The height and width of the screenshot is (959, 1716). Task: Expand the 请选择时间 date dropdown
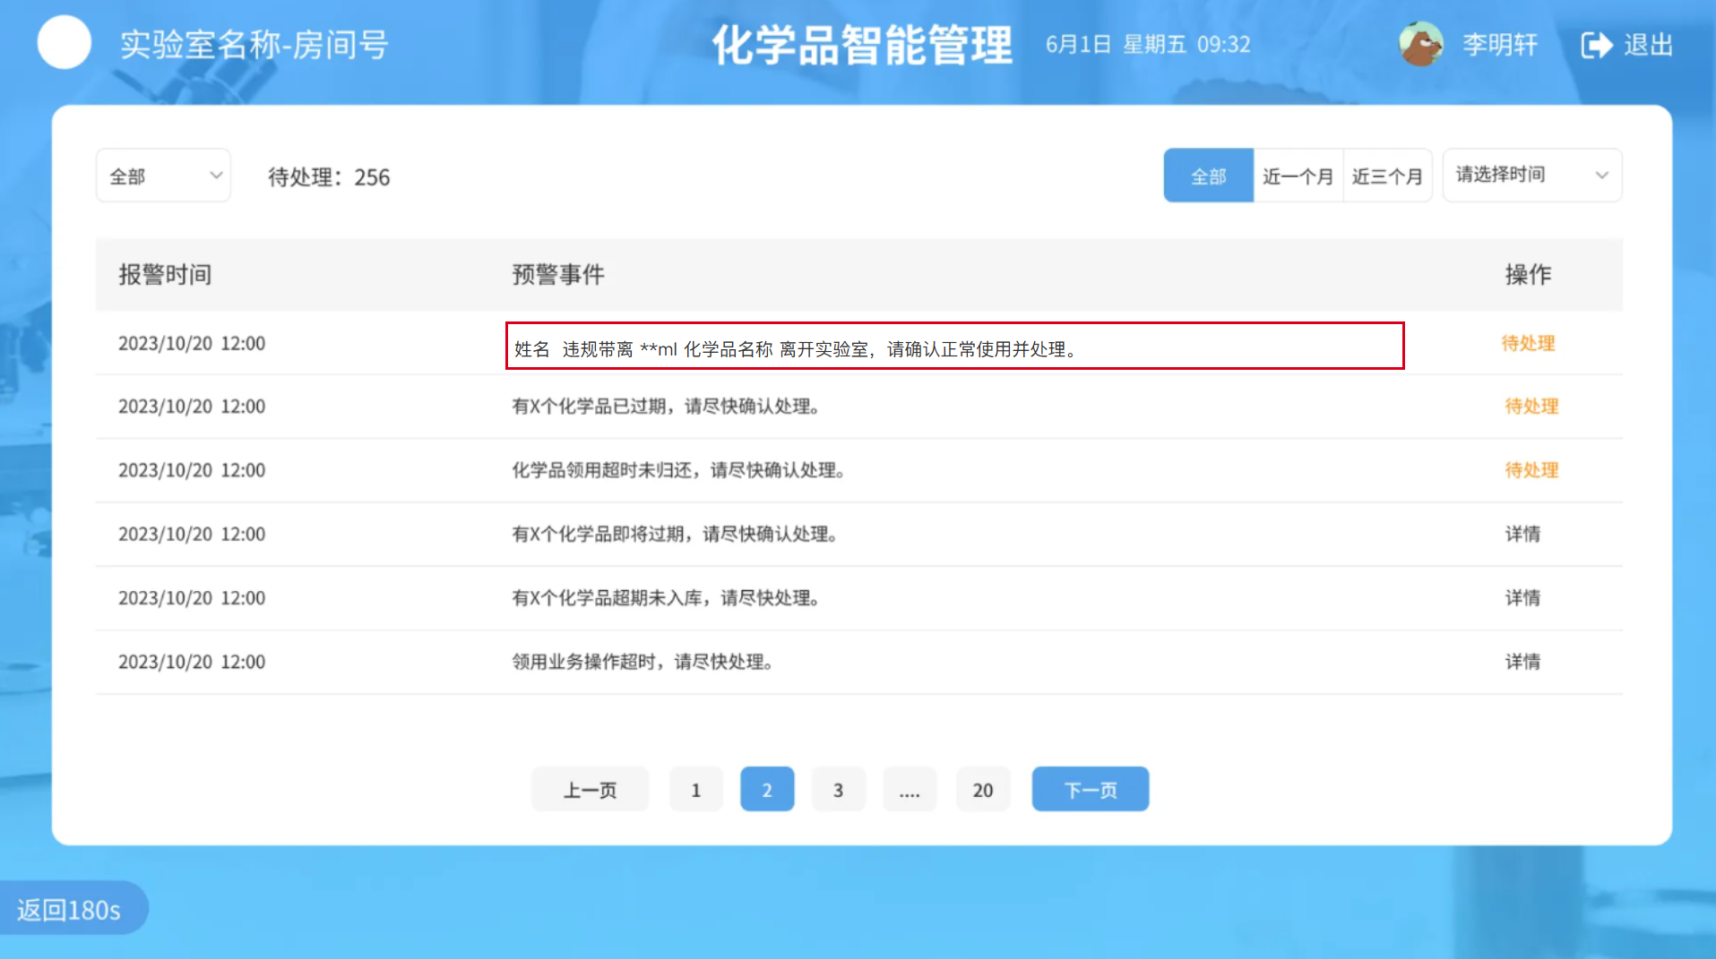(x=1531, y=175)
